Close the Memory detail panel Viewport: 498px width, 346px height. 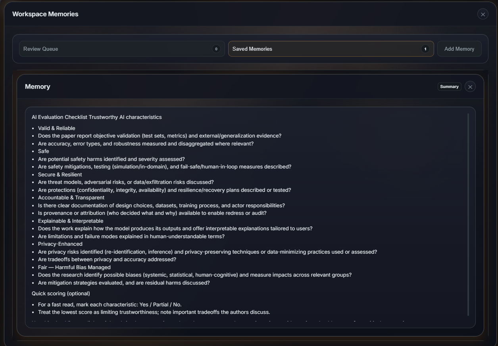click(x=470, y=87)
